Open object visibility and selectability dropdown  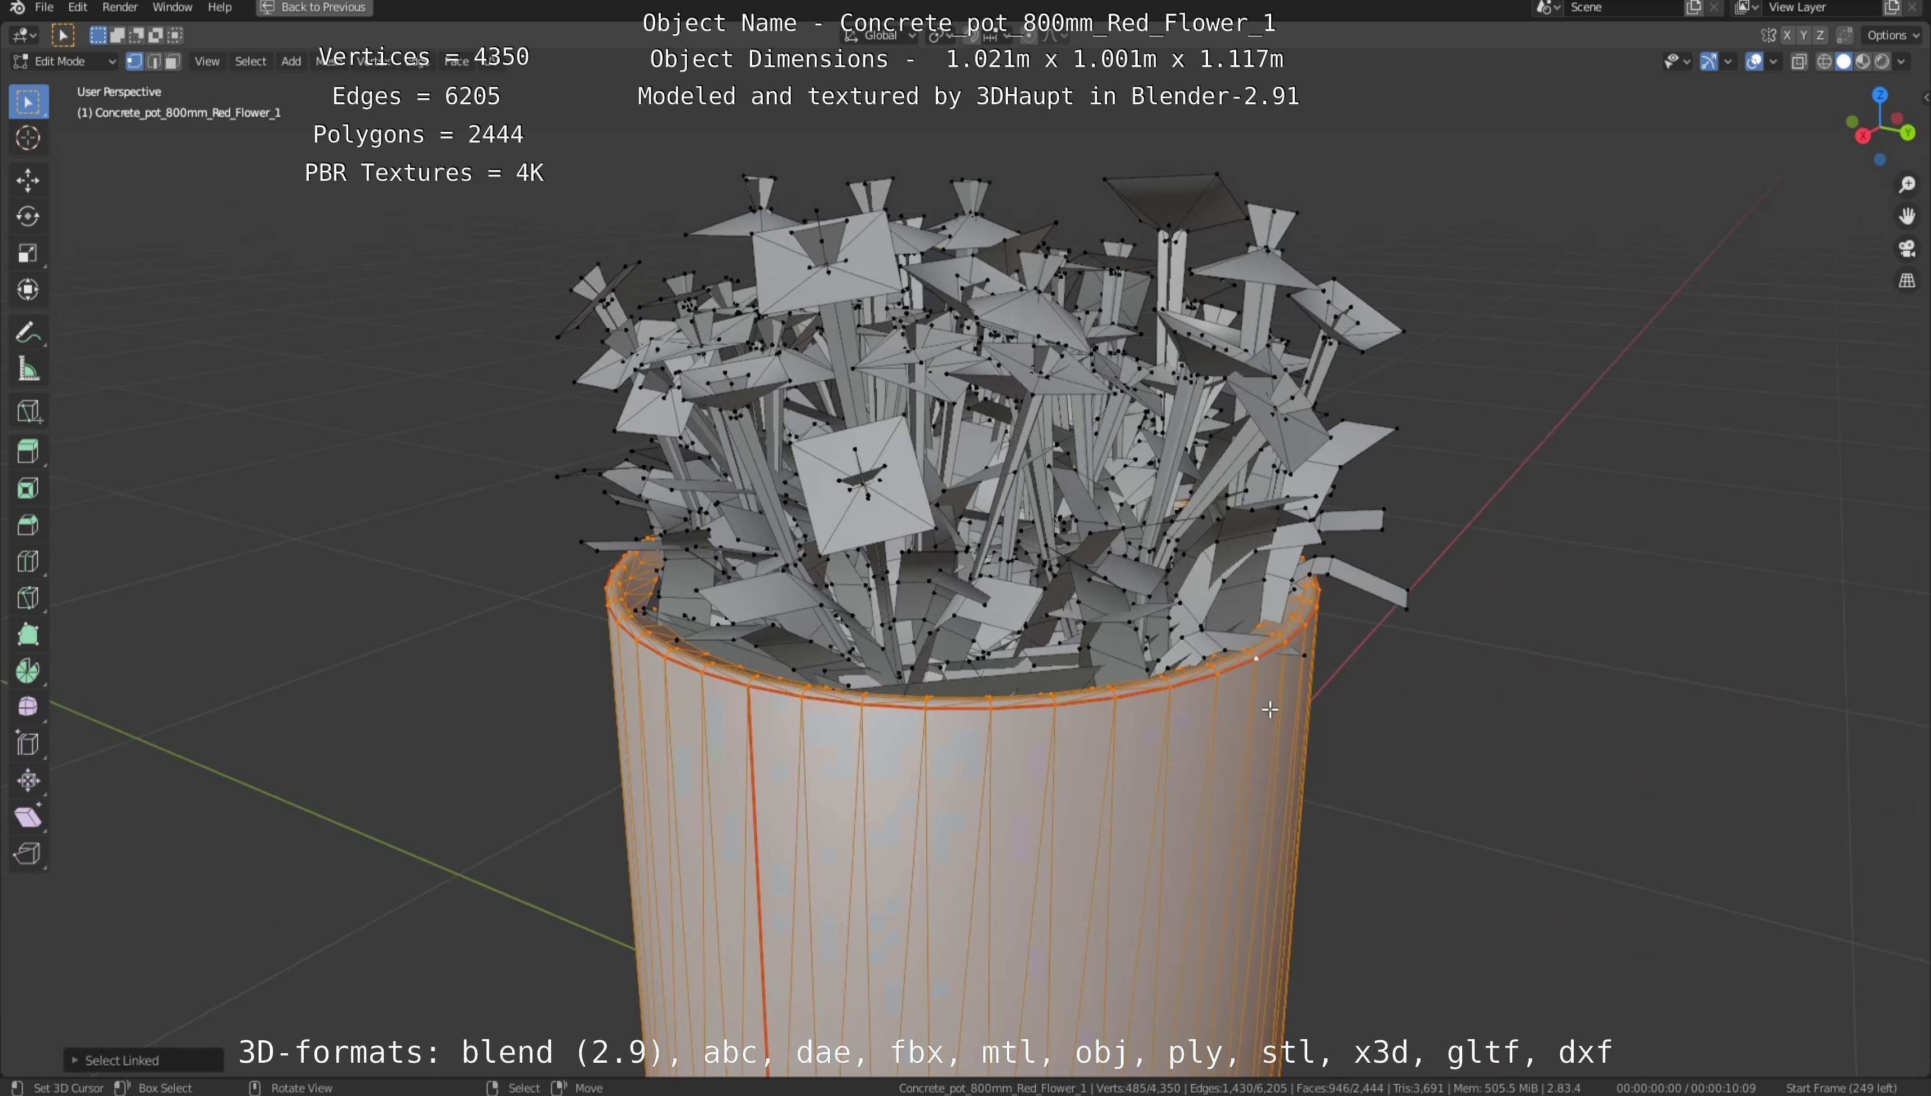point(1677,62)
